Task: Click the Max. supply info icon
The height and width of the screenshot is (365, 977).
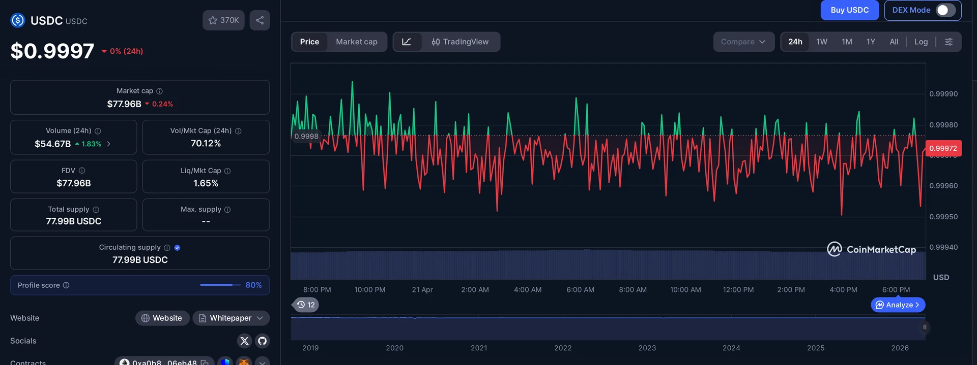Action: pyautogui.click(x=227, y=210)
